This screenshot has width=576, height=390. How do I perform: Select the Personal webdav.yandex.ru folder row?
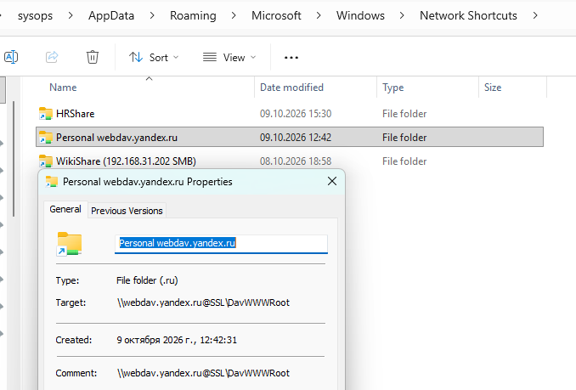click(x=290, y=137)
